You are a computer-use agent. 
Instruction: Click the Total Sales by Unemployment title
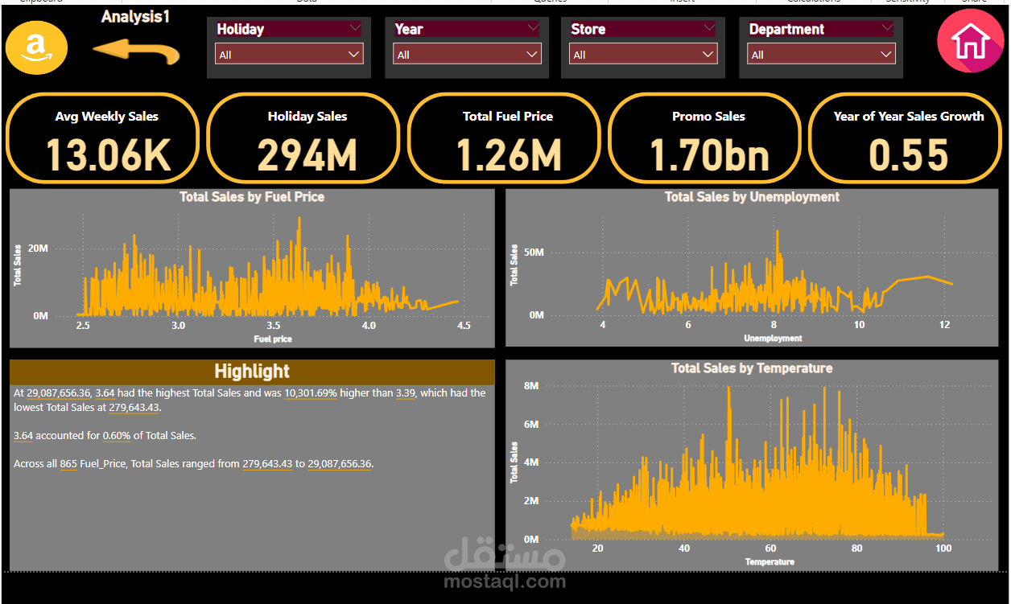point(752,196)
